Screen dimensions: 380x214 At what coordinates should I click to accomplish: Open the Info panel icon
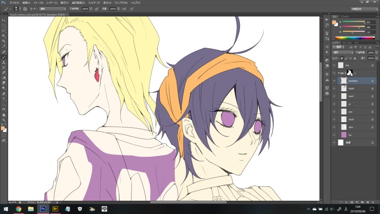click(327, 93)
